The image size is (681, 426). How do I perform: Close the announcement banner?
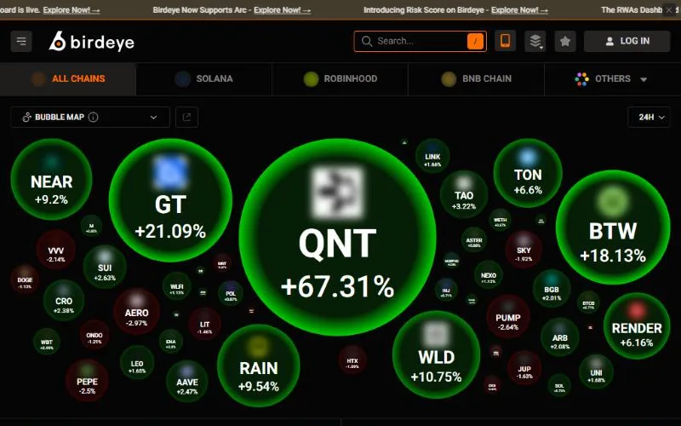pos(669,9)
